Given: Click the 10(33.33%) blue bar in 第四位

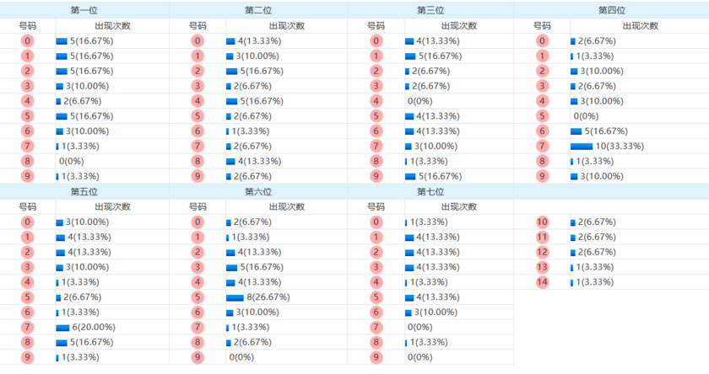Looking at the screenshot, I should tap(582, 146).
